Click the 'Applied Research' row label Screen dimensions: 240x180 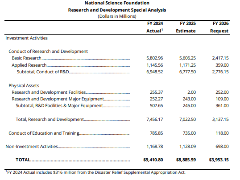[29, 65]
